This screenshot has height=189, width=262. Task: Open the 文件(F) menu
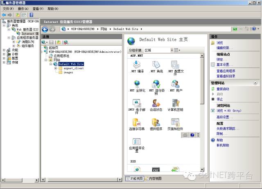(8, 9)
